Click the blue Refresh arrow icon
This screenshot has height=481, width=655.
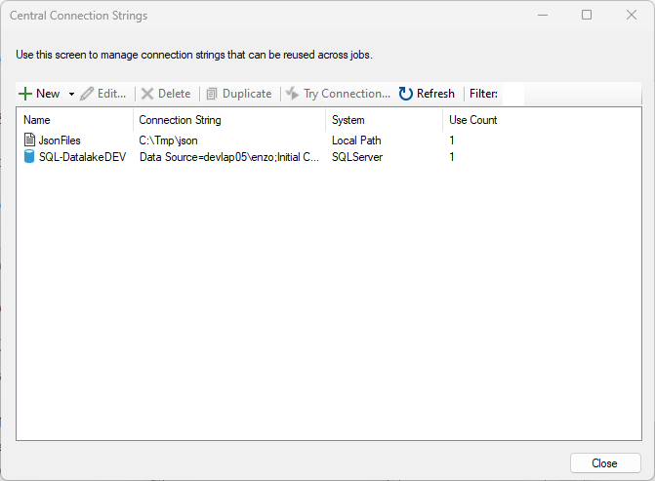(405, 94)
